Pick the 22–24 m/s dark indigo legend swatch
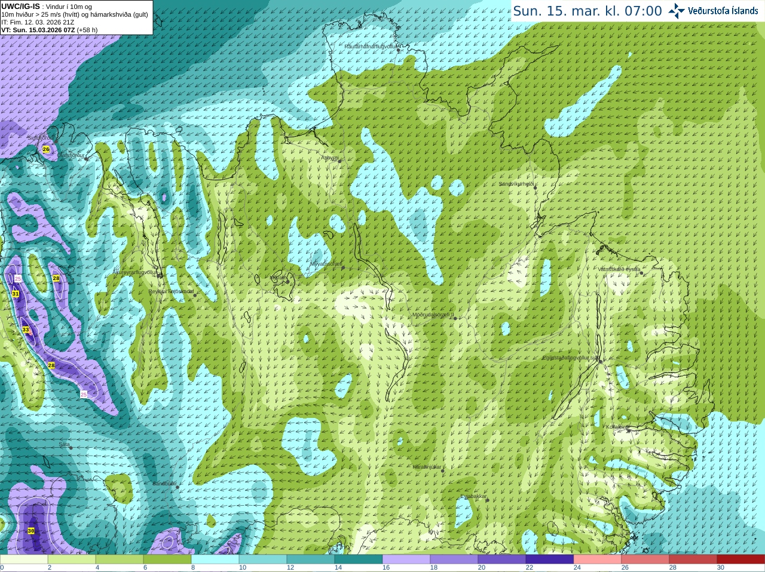The image size is (765, 572). point(550,559)
